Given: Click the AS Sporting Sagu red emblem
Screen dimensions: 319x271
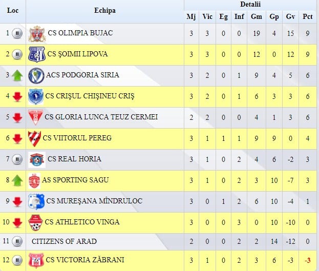Looking at the screenshot, I should click(x=34, y=181).
